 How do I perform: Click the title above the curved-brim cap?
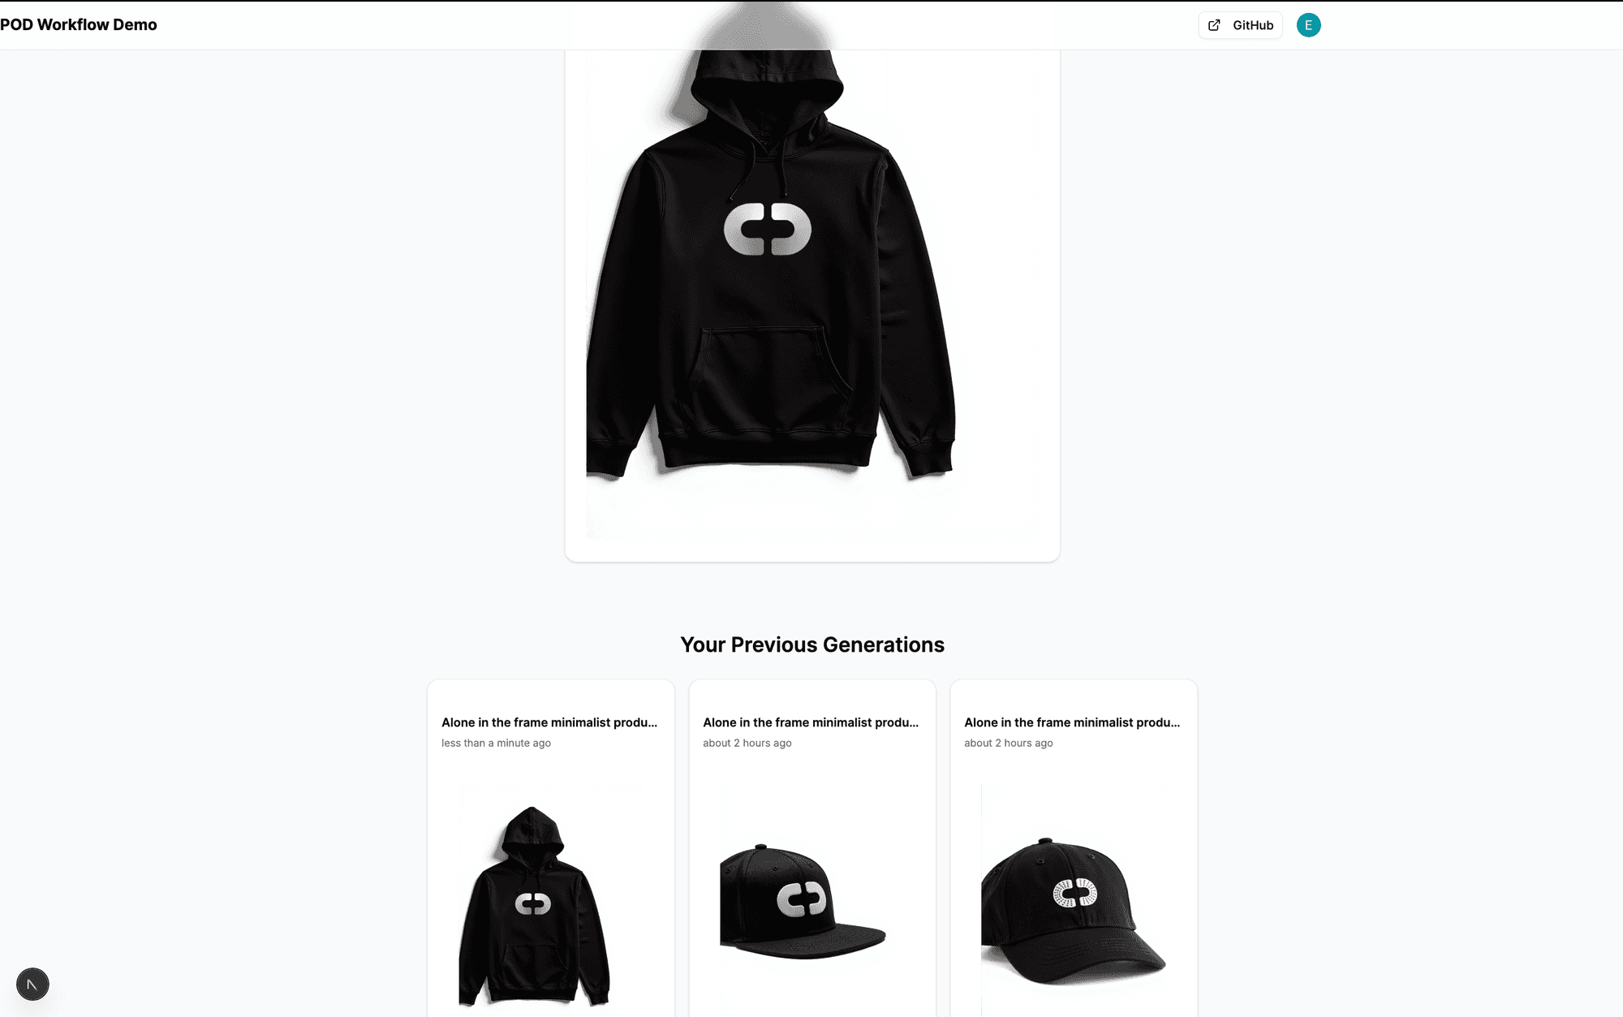click(x=1072, y=722)
